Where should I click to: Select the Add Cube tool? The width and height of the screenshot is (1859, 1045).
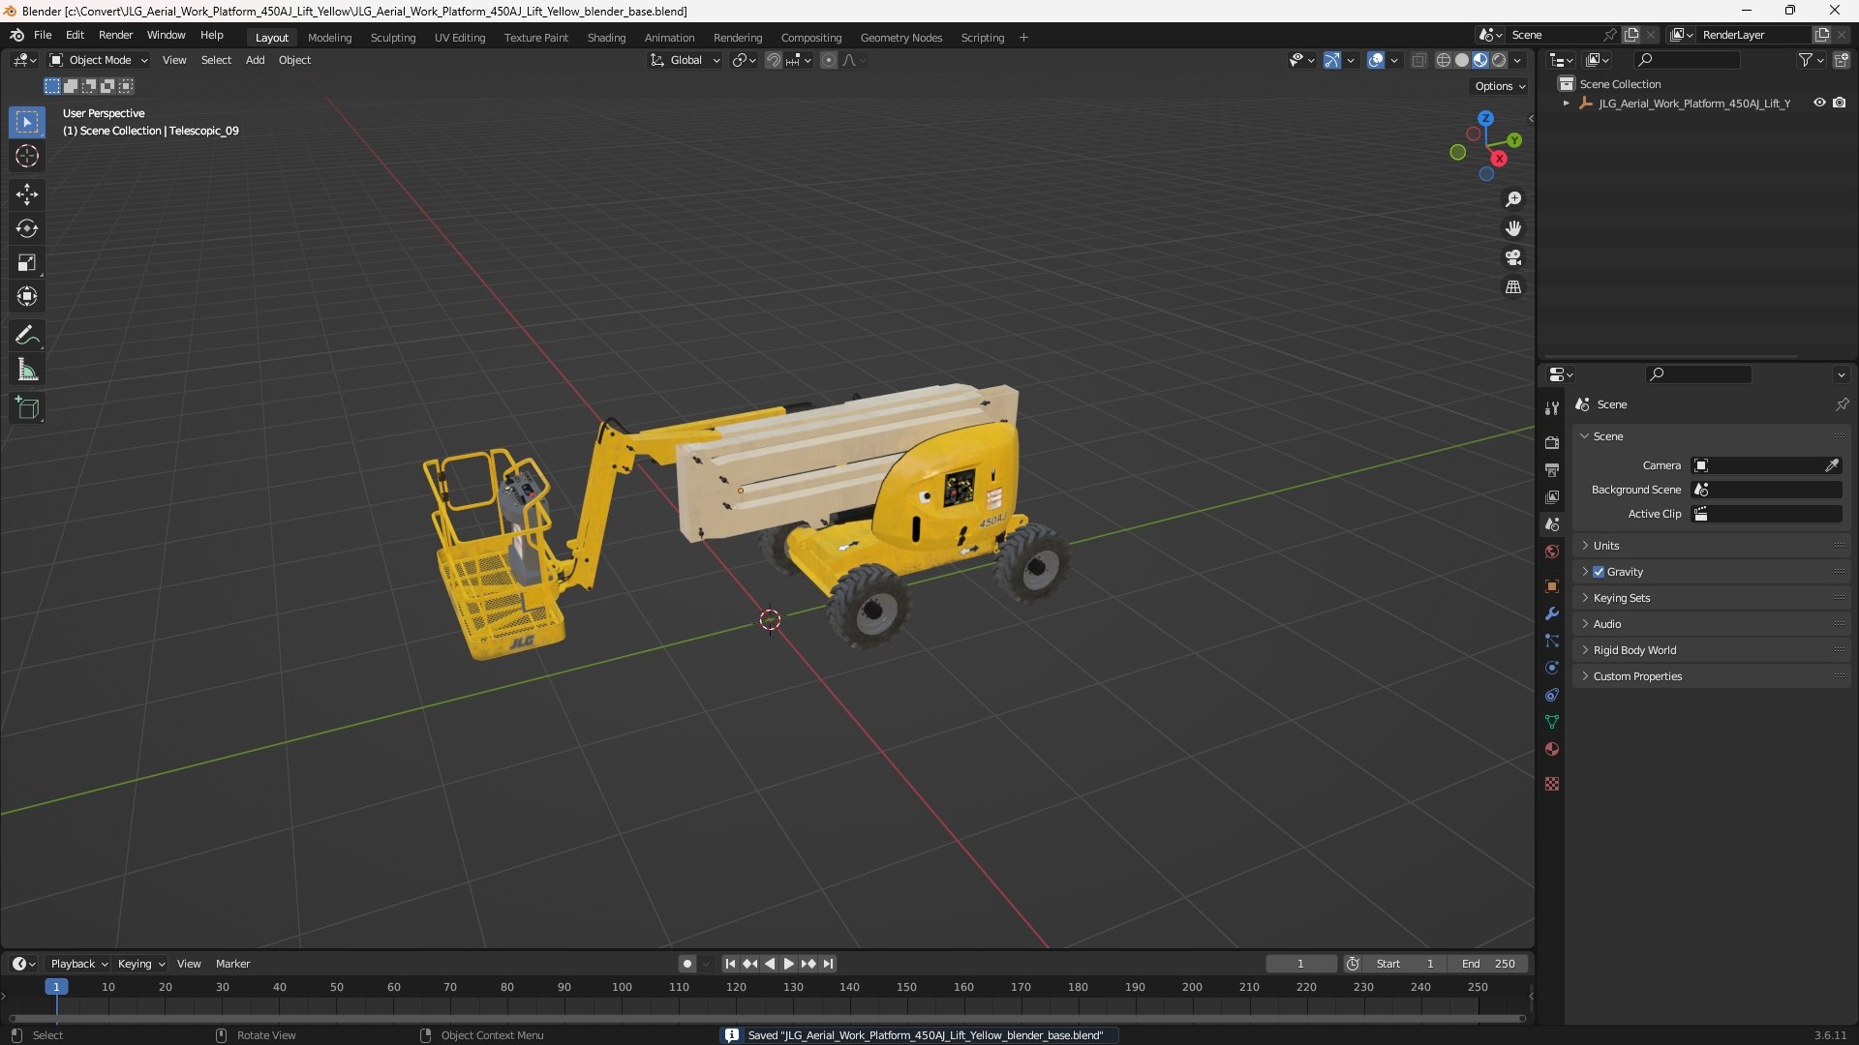[x=27, y=408]
